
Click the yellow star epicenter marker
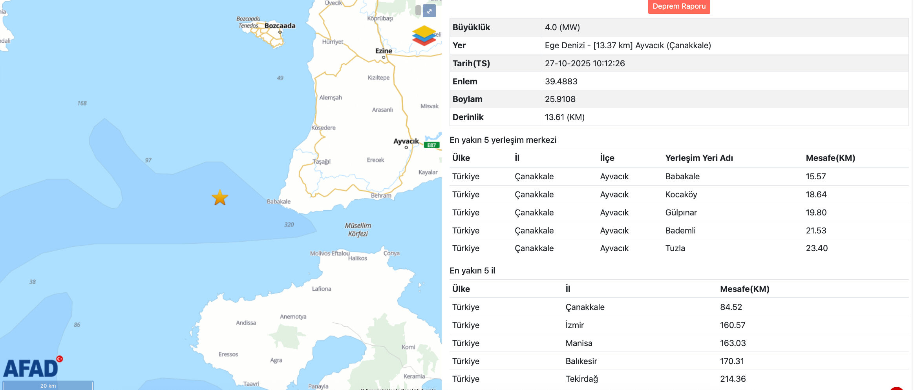tap(220, 198)
